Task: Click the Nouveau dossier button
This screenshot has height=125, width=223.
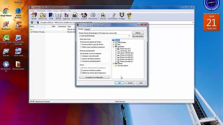Action: (x=138, y=36)
